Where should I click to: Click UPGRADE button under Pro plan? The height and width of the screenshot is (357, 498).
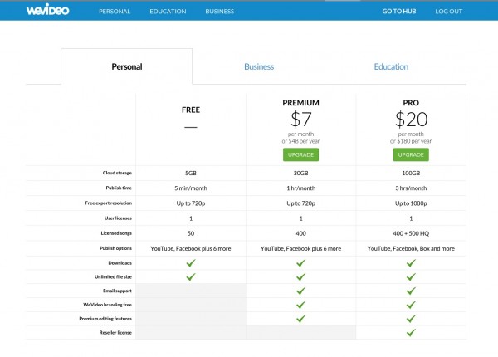point(411,154)
